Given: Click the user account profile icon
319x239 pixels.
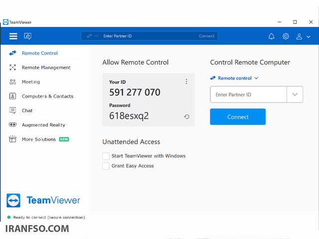Looking at the screenshot, I should coord(299,36).
